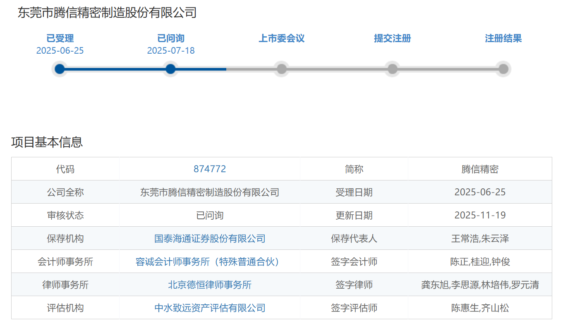563x325 pixels.
Task: Select the 注册结果 stage label
Action: coord(503,38)
